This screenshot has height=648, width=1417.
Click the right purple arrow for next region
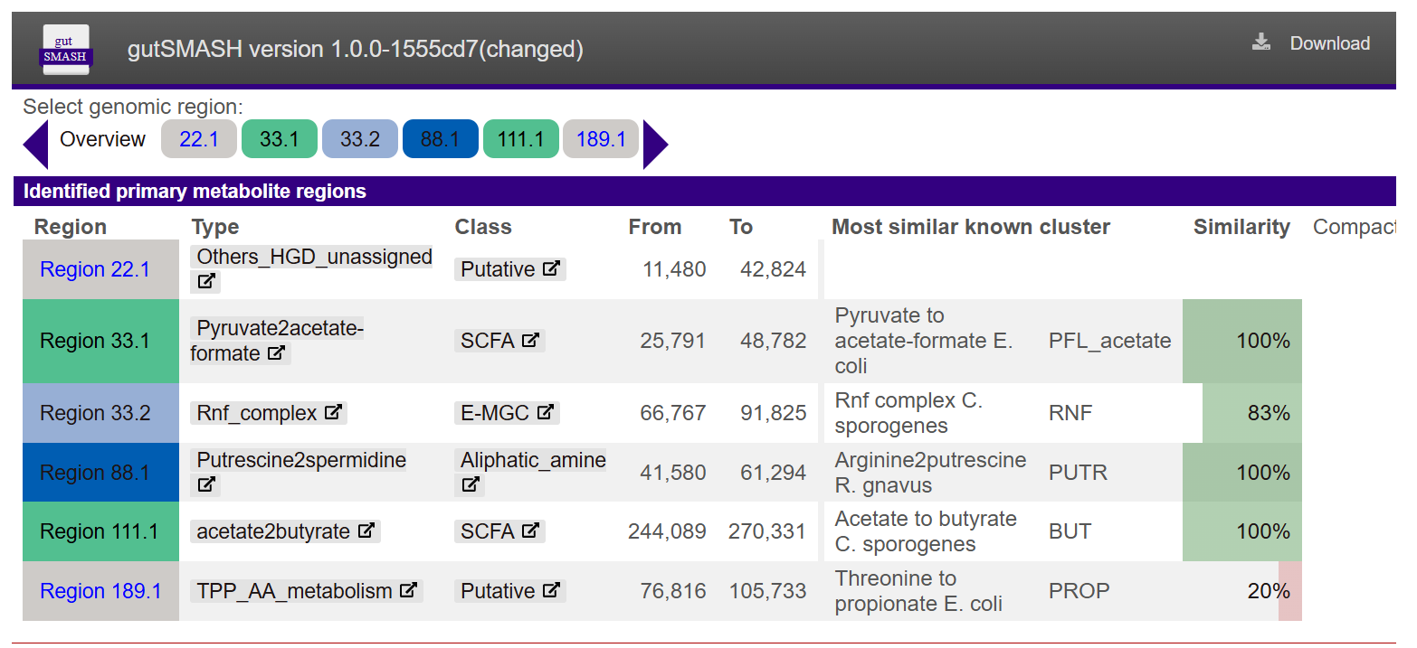click(656, 144)
